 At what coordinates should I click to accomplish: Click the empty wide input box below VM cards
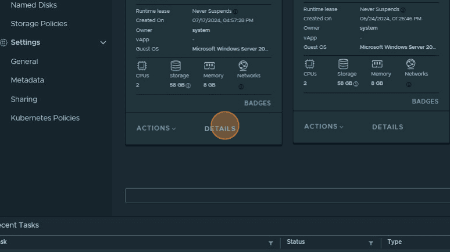click(x=288, y=196)
